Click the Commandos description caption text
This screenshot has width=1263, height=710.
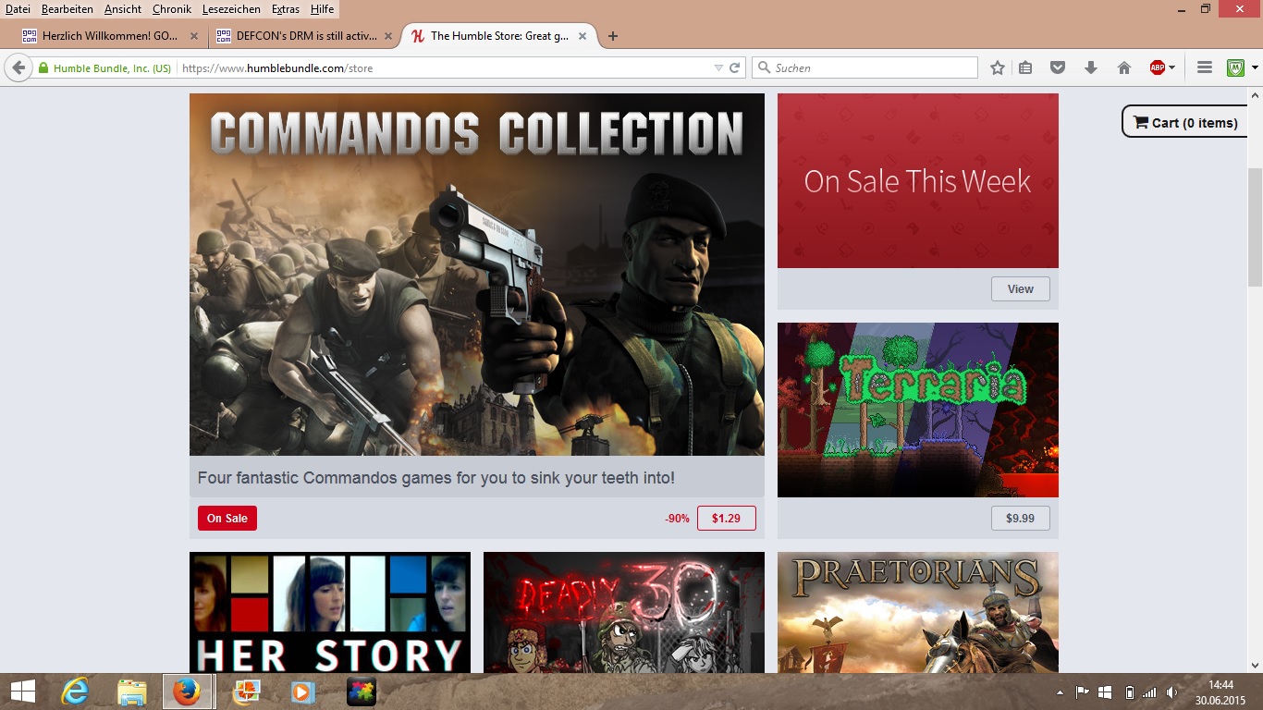coord(436,478)
